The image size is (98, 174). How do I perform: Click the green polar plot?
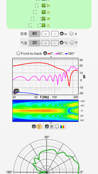click(x=46, y=156)
